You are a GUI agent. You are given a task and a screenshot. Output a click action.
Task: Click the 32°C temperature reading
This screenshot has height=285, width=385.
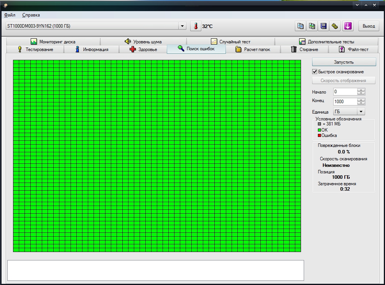click(207, 26)
